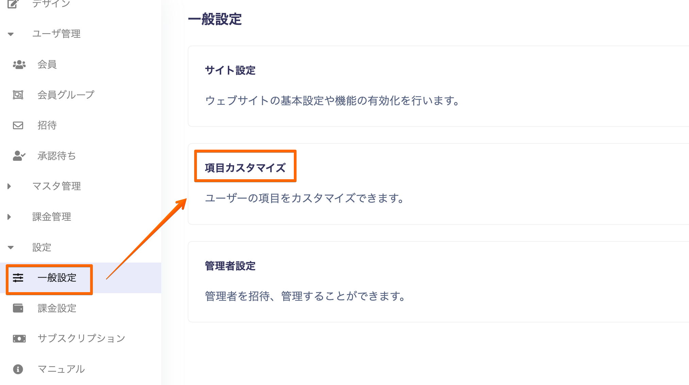Screen dimensions: 689x385
Task: Expand the マスタ管理 section arrow
Action: coord(9,186)
